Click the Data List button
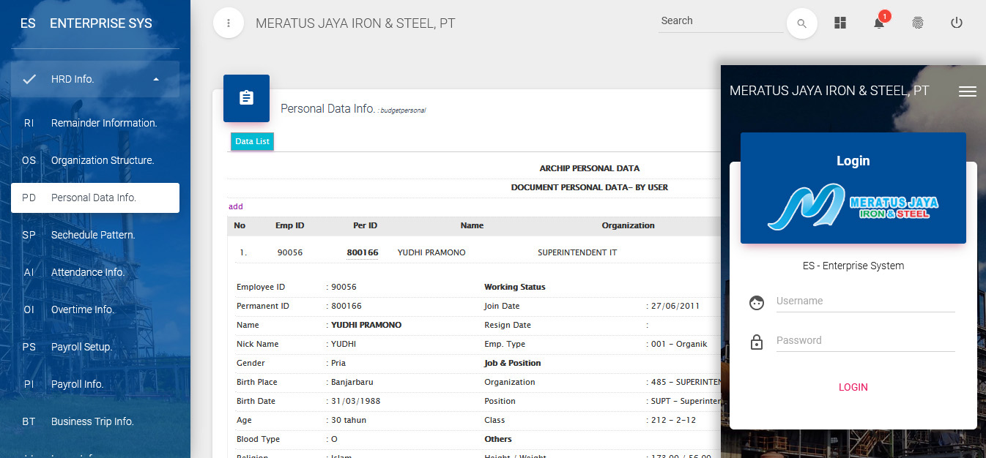The height and width of the screenshot is (458, 986). click(x=252, y=141)
